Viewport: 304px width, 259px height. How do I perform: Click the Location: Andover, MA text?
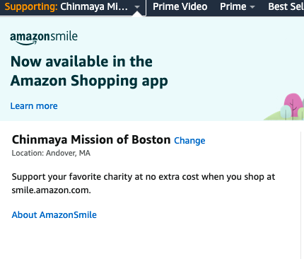(51, 153)
